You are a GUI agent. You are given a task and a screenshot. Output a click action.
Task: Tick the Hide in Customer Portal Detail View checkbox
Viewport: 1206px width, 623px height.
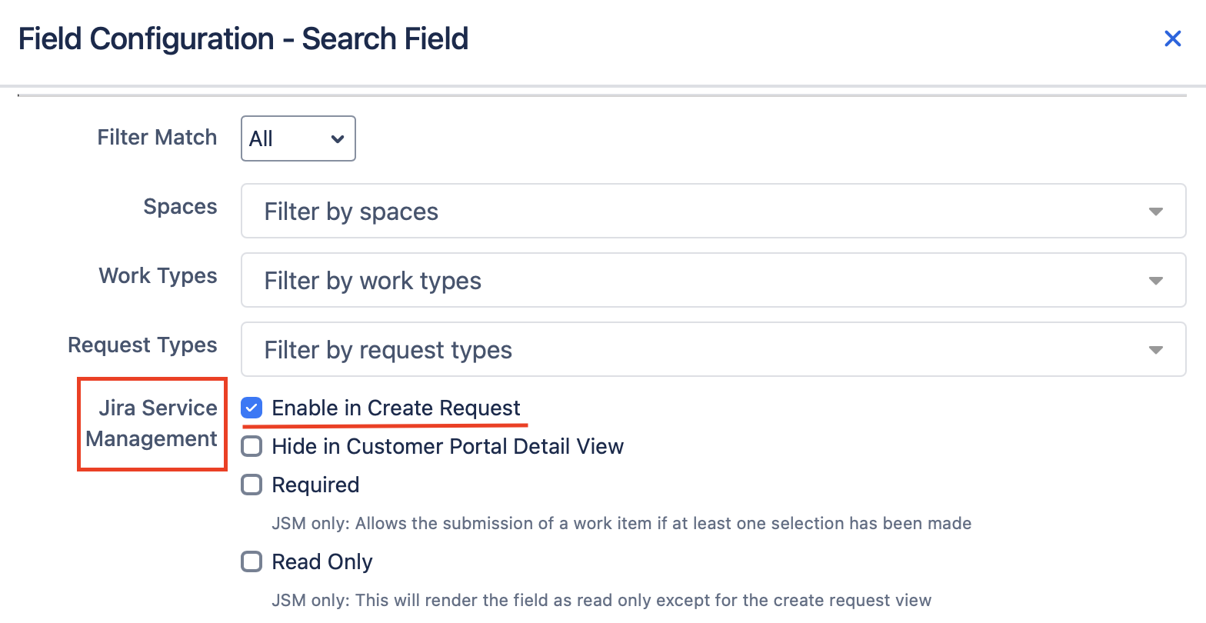coord(252,446)
